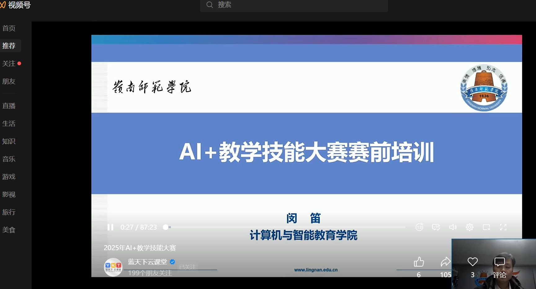Click the 视频号 logo
The width and height of the screenshot is (536, 289).
[16, 5]
